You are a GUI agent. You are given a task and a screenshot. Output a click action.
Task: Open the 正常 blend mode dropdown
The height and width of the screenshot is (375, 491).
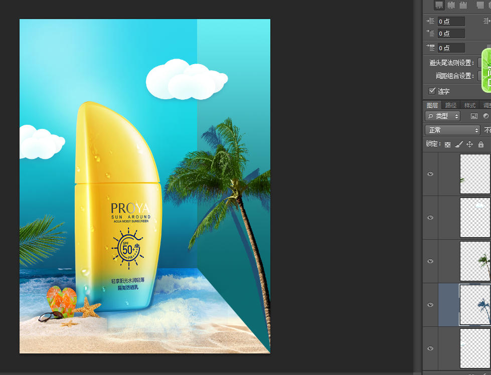[x=452, y=130]
